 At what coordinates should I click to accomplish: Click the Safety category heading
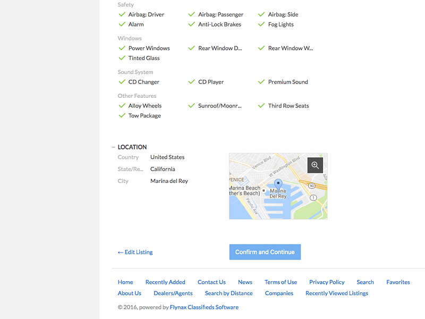(125, 5)
